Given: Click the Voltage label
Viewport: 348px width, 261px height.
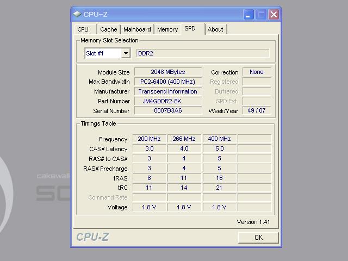Looking at the screenshot, I should coord(117,207).
